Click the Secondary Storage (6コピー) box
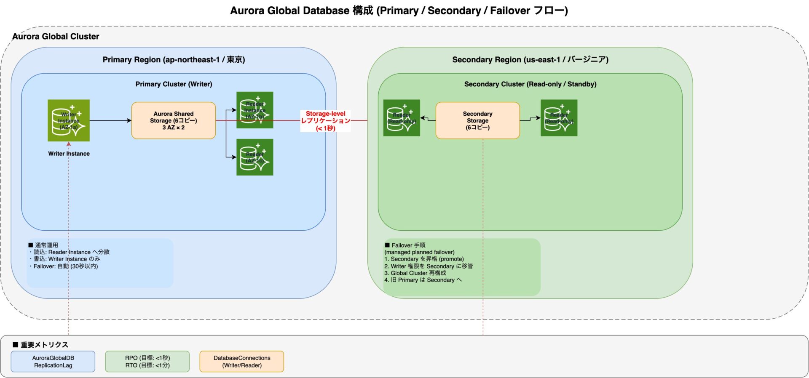Screen dimensions: 809x378 click(477, 120)
